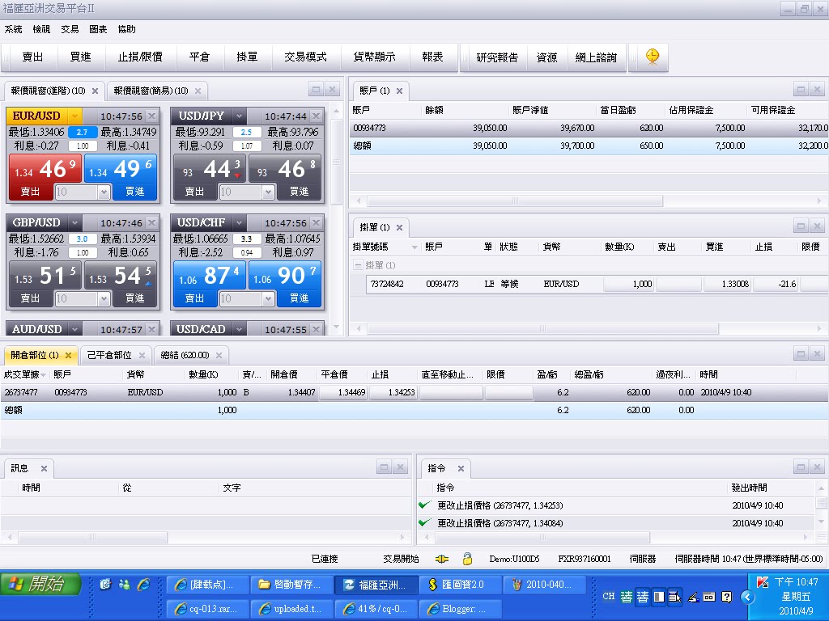Image resolution: width=829 pixels, height=621 pixels.
Task: Close the 訊息 tab
Action: (44, 468)
